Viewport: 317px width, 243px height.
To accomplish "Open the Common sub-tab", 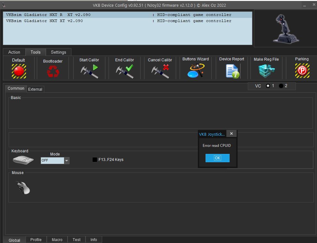I will (x=16, y=88).
